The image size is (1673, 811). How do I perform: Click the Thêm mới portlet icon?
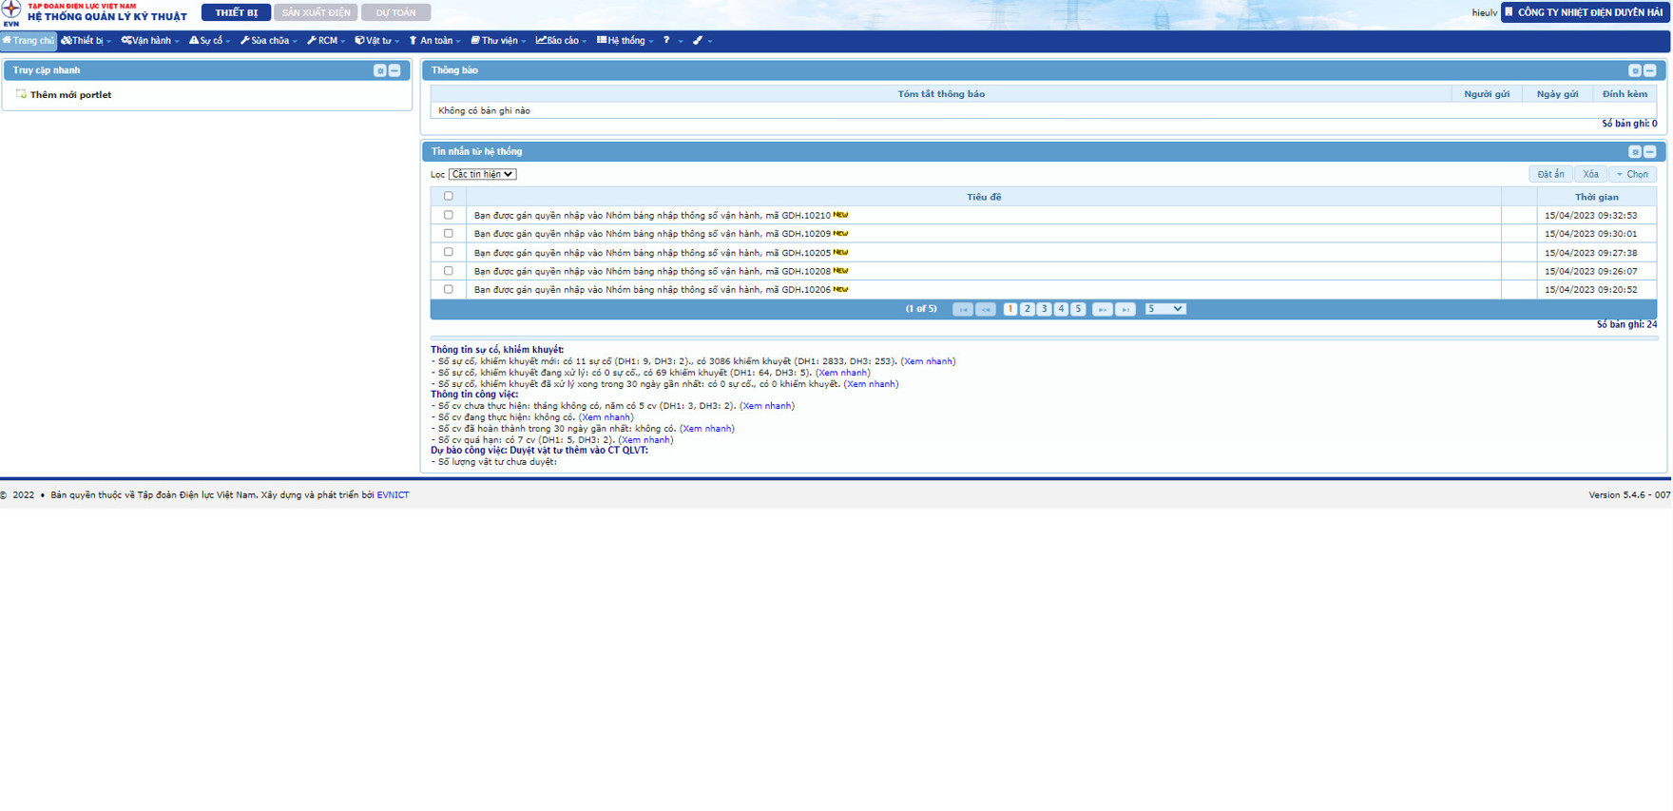tap(21, 94)
